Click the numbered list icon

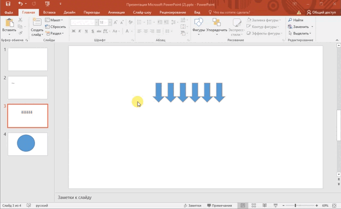click(x=149, y=22)
